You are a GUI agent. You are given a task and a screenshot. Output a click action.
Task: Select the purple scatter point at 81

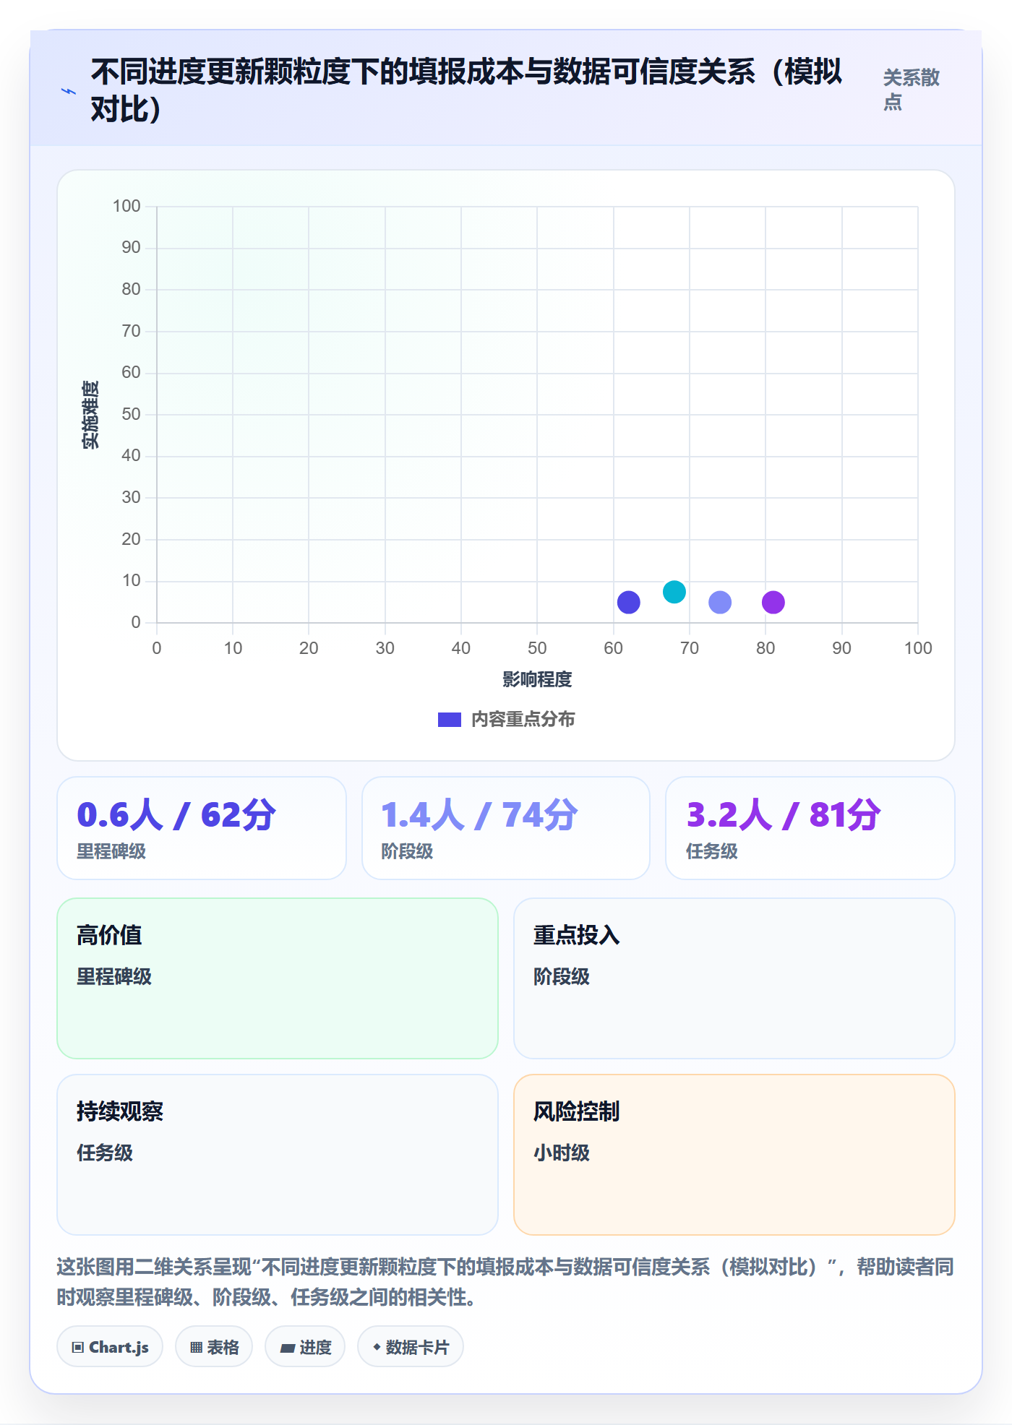coord(773,602)
